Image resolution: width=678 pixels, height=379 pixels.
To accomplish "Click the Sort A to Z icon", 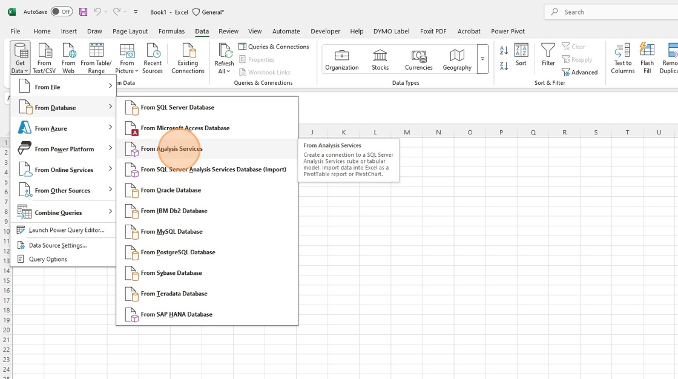I will pos(504,51).
